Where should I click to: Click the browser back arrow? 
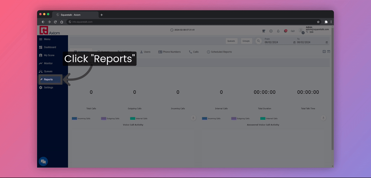43,22
